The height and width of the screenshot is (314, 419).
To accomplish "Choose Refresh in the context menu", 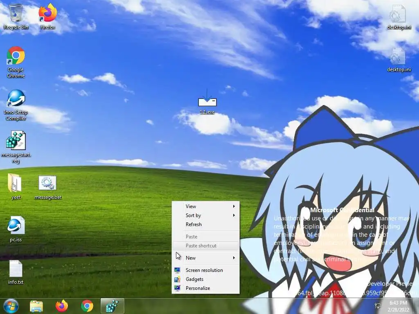I will (x=205, y=224).
